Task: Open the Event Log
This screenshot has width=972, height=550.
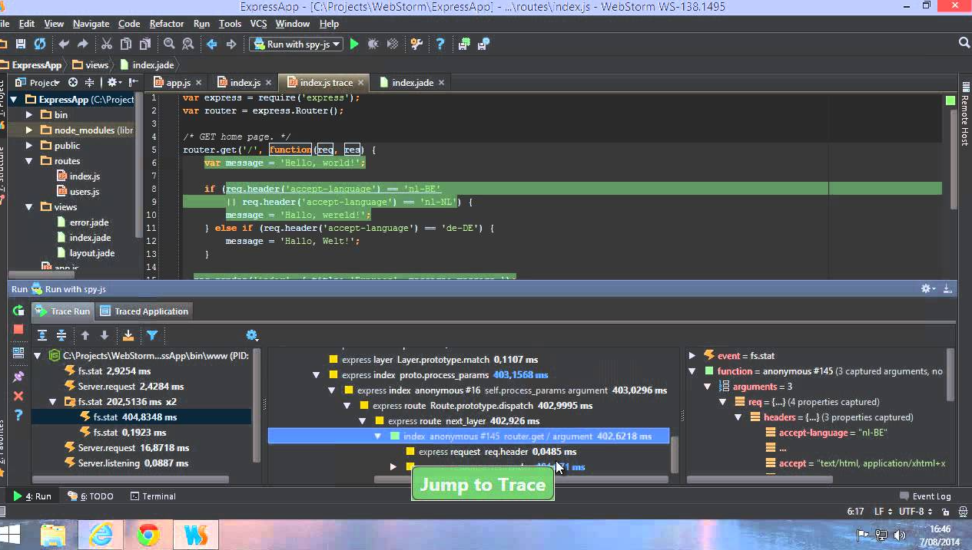Action: [x=924, y=496]
